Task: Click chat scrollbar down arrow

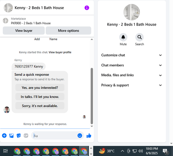Action: tap(92, 126)
